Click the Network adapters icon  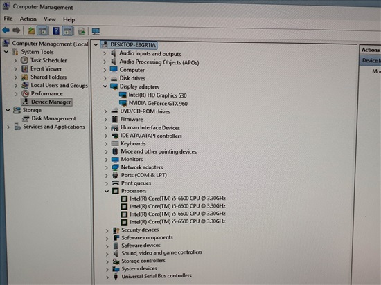click(115, 167)
